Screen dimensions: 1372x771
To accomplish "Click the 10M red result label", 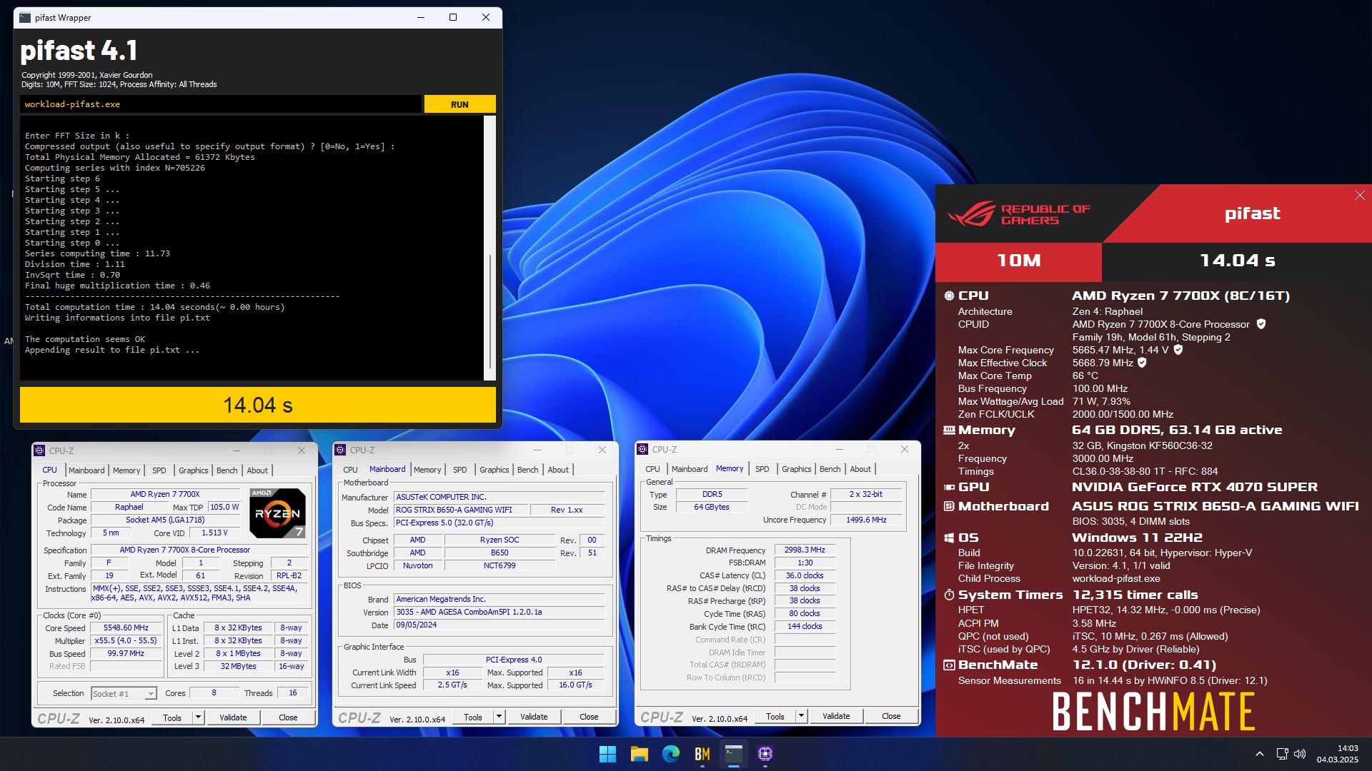I will click(x=1018, y=261).
